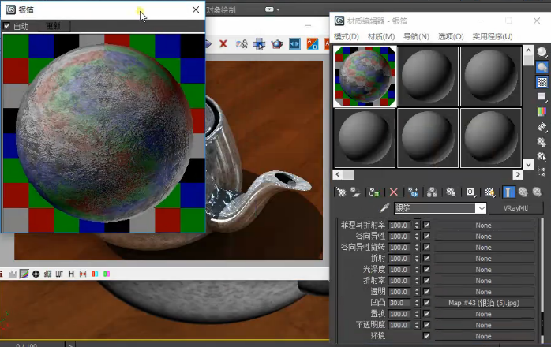551x347 pixels.
Task: Click region render icon in frame buffer
Action: point(259,44)
